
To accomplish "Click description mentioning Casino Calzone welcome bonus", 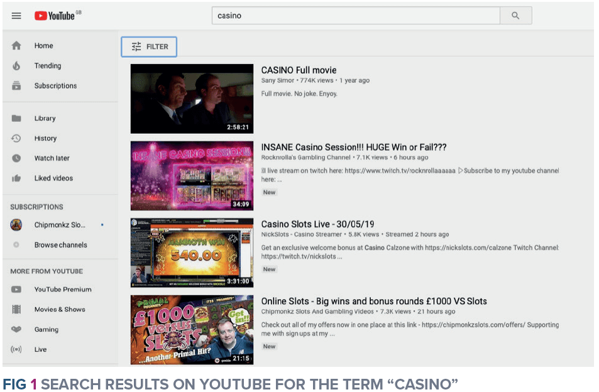I will 410,252.
